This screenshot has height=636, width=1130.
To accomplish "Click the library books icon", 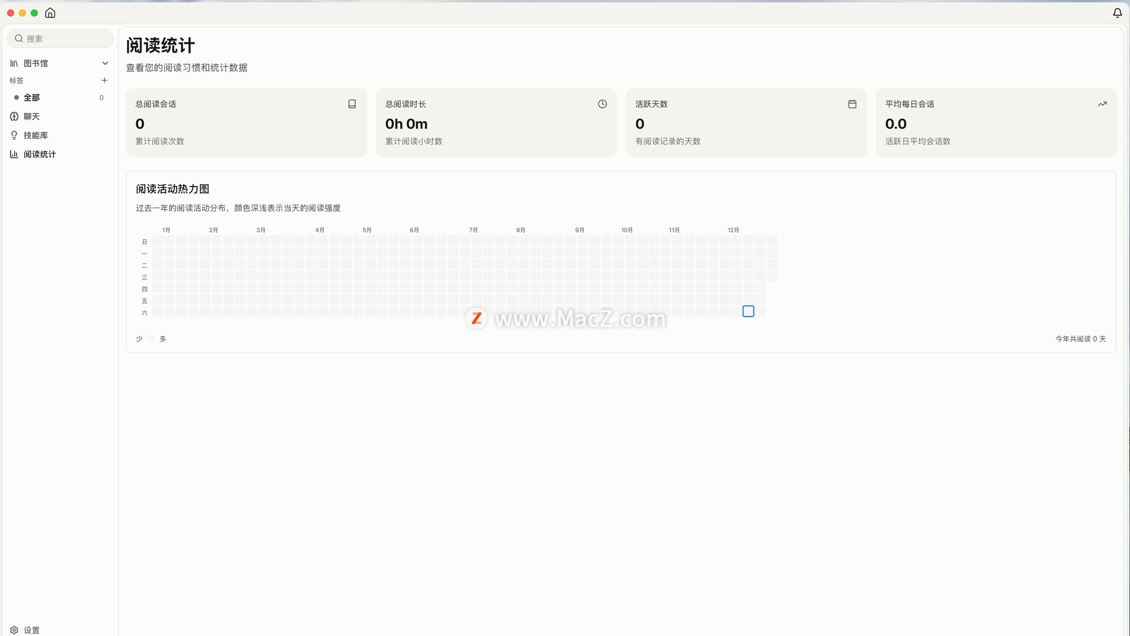I will click(x=14, y=63).
